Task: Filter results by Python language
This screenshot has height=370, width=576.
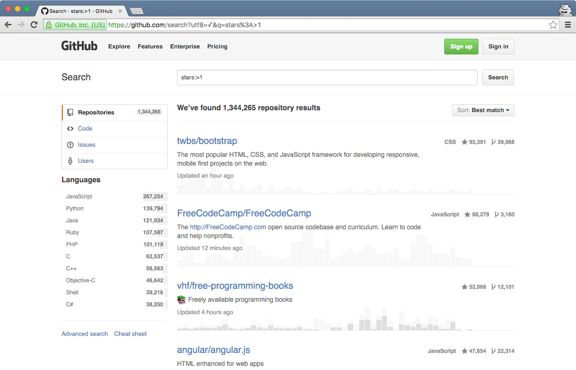Action: click(x=115, y=209)
